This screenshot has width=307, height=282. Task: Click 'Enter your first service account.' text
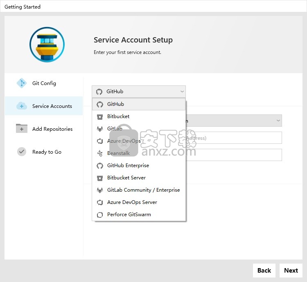(127, 52)
